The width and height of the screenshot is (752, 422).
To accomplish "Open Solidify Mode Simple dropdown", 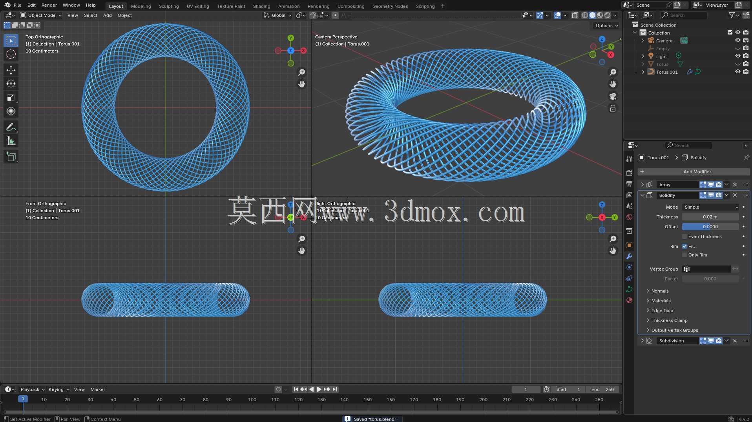I will (711, 207).
